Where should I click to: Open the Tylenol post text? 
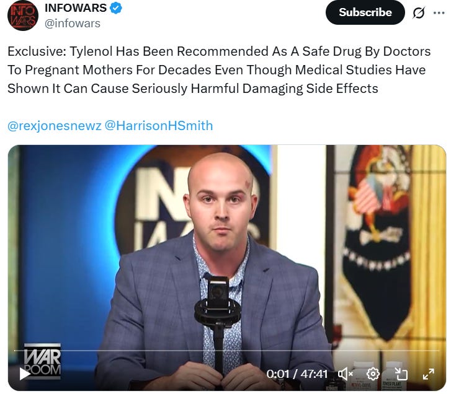[x=219, y=70]
